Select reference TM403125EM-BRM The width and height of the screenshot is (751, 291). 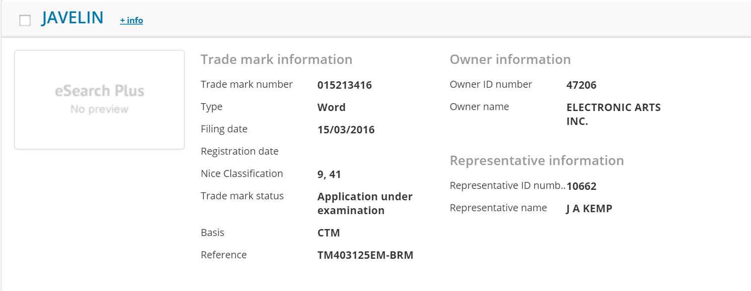pyautogui.click(x=365, y=255)
